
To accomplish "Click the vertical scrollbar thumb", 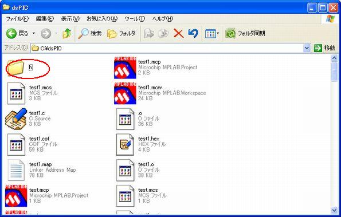I will tap(334, 72).
